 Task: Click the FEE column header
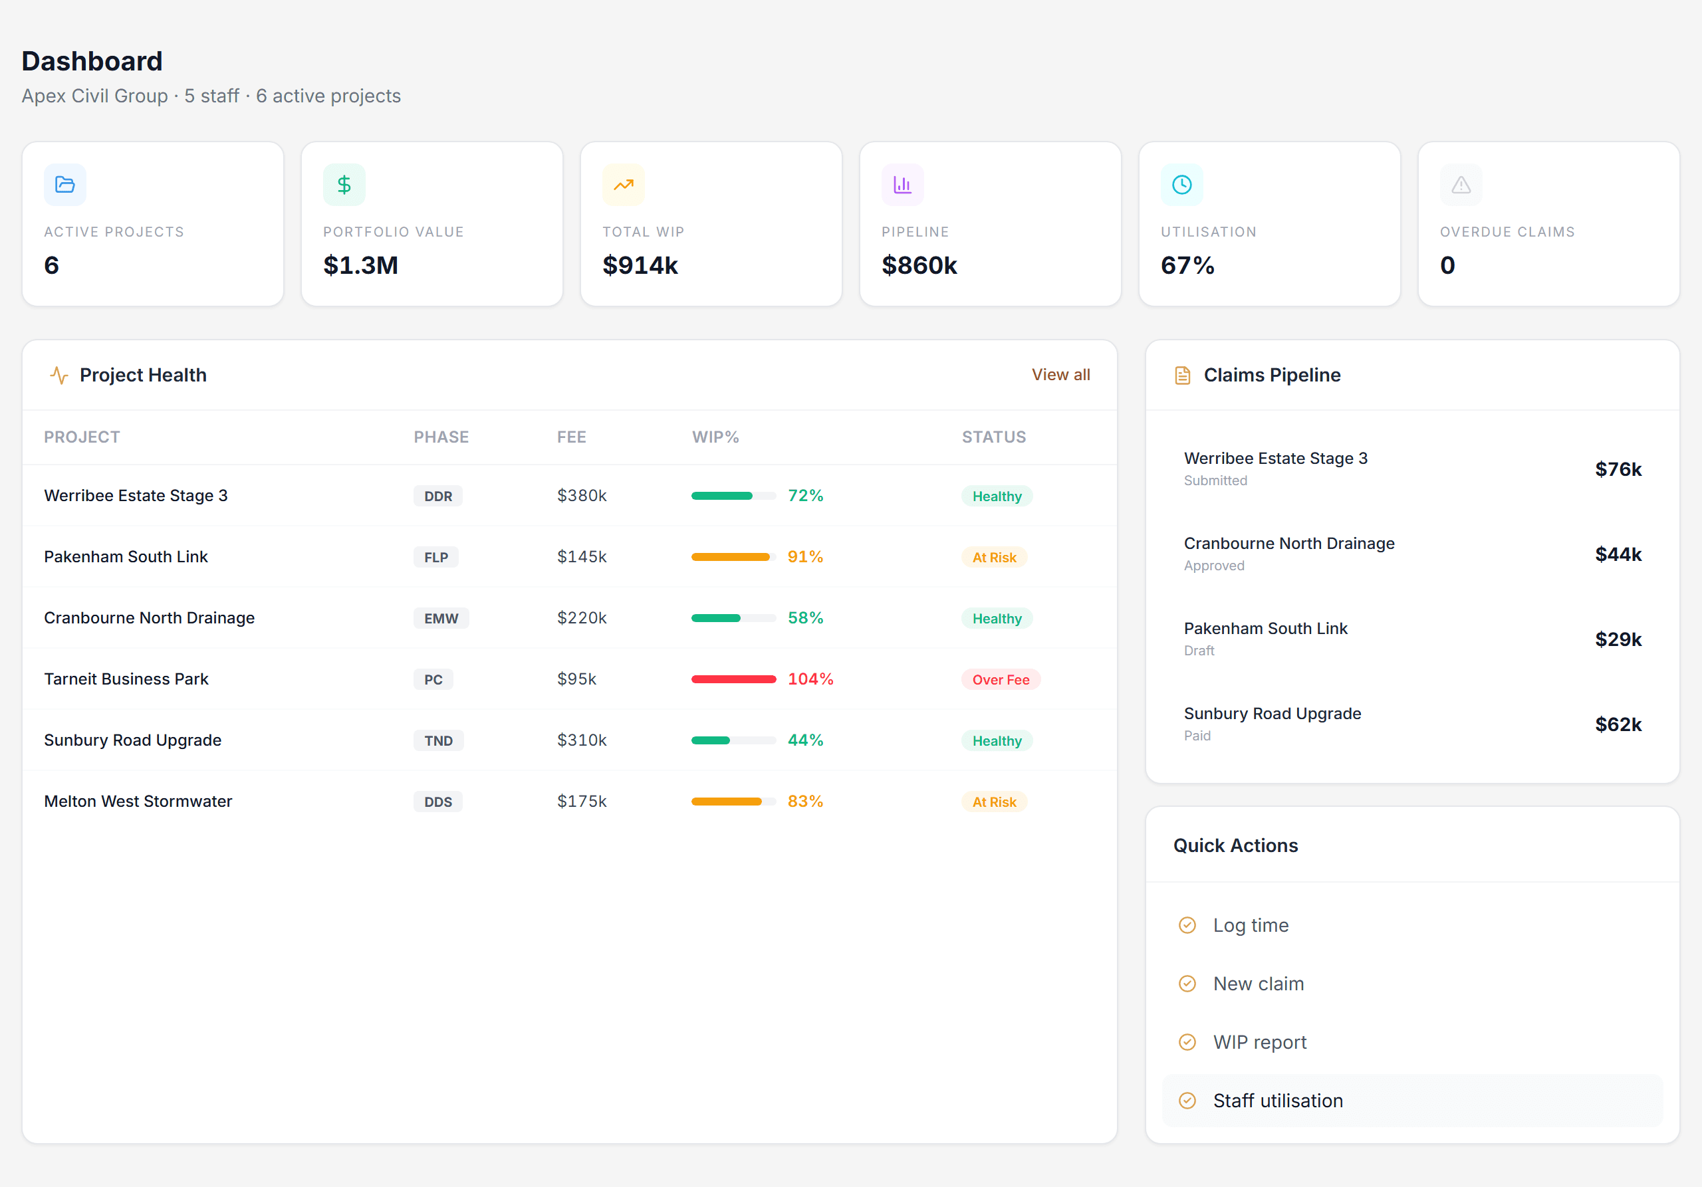pos(572,437)
